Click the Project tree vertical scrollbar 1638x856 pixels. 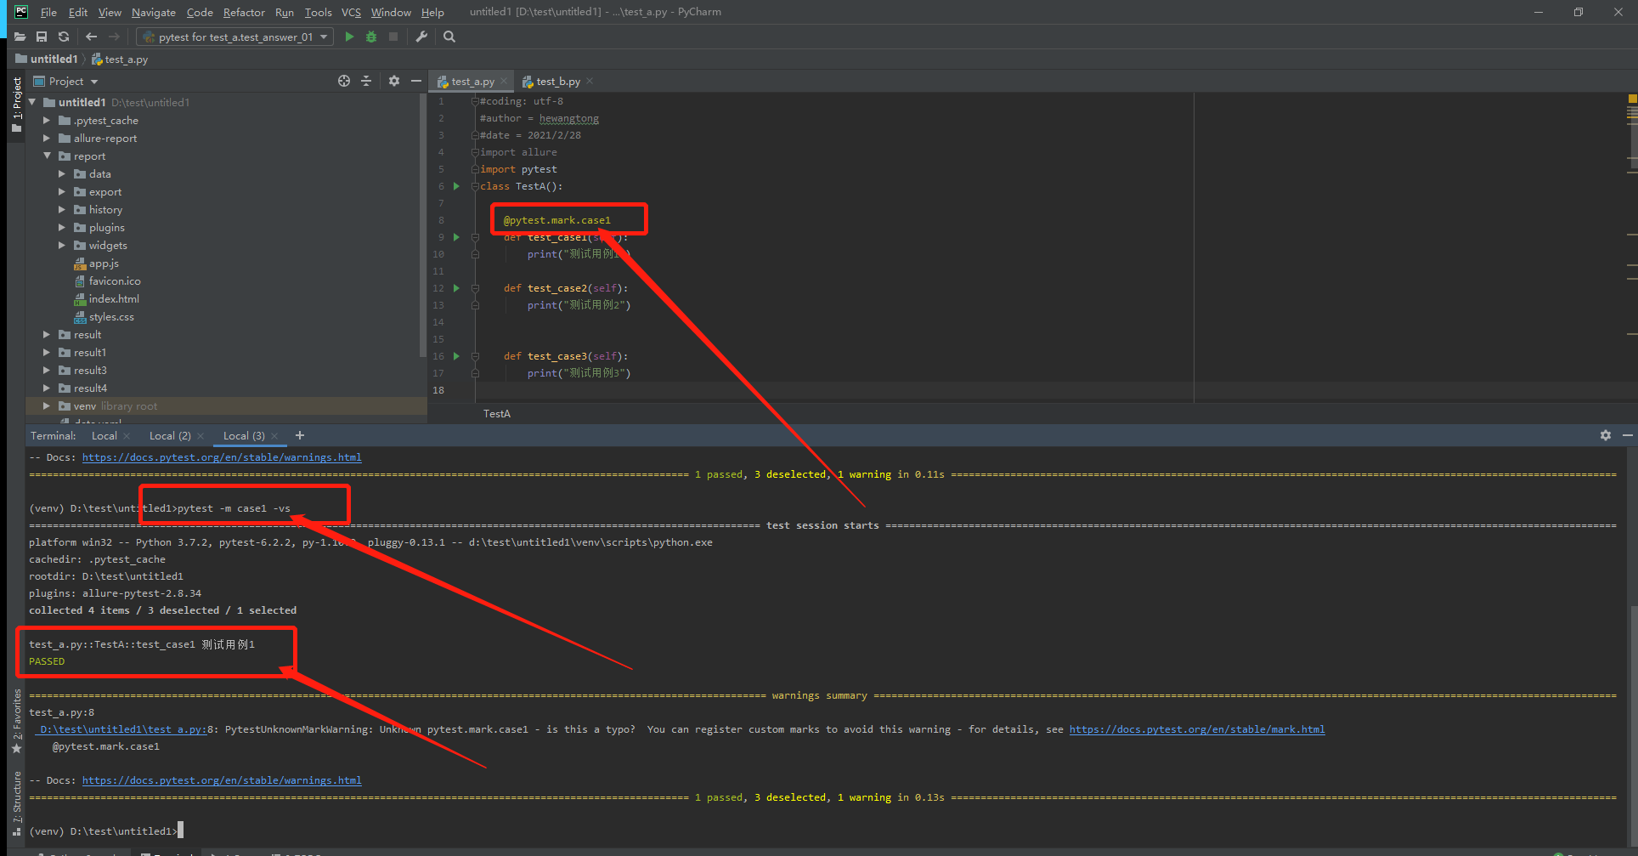click(x=423, y=225)
